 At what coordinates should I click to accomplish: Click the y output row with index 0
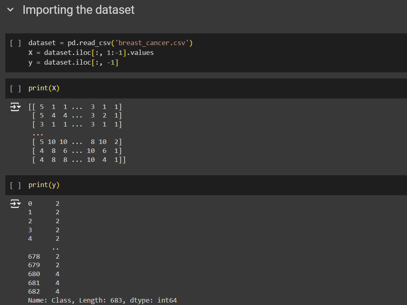44,204
